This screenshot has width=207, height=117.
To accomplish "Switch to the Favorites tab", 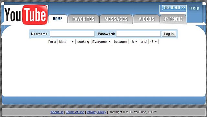I will click(83, 19).
